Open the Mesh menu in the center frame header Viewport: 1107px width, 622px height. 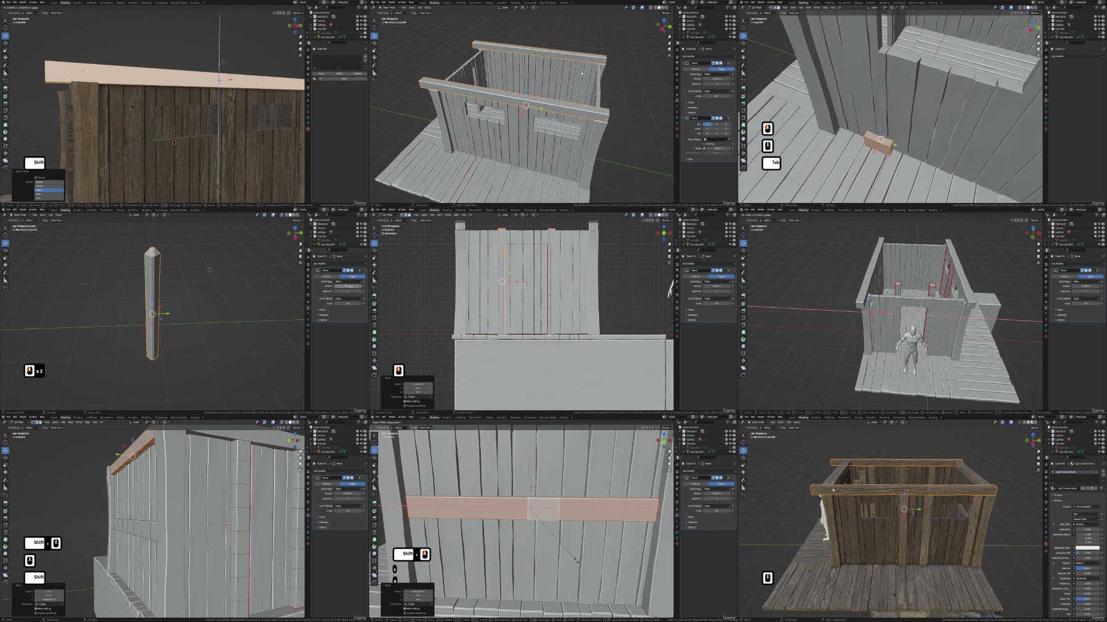(440, 215)
